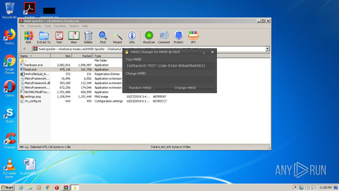Open the address path dropdown arrow
The width and height of the screenshot is (339, 191).
267,49
